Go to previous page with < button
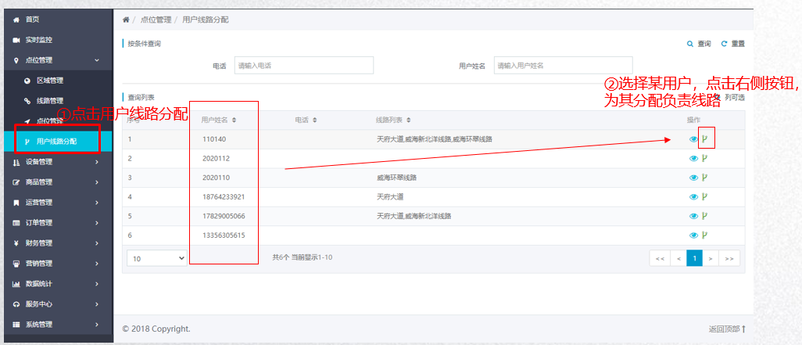The height and width of the screenshot is (345, 802). tap(678, 258)
